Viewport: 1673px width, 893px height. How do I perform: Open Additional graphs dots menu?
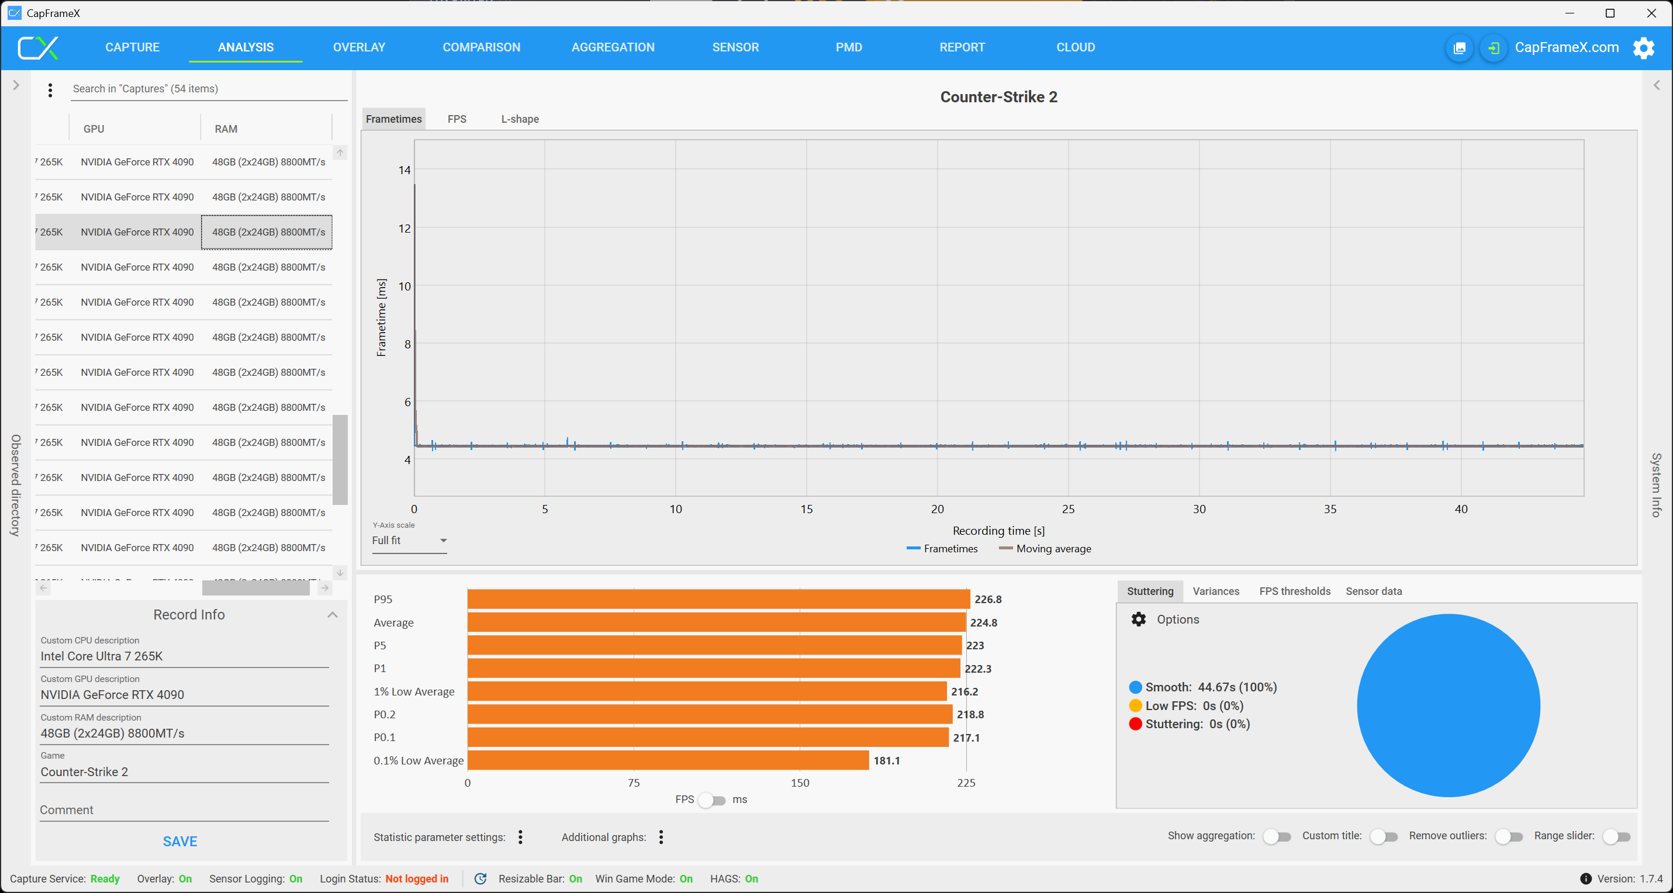pyautogui.click(x=661, y=836)
